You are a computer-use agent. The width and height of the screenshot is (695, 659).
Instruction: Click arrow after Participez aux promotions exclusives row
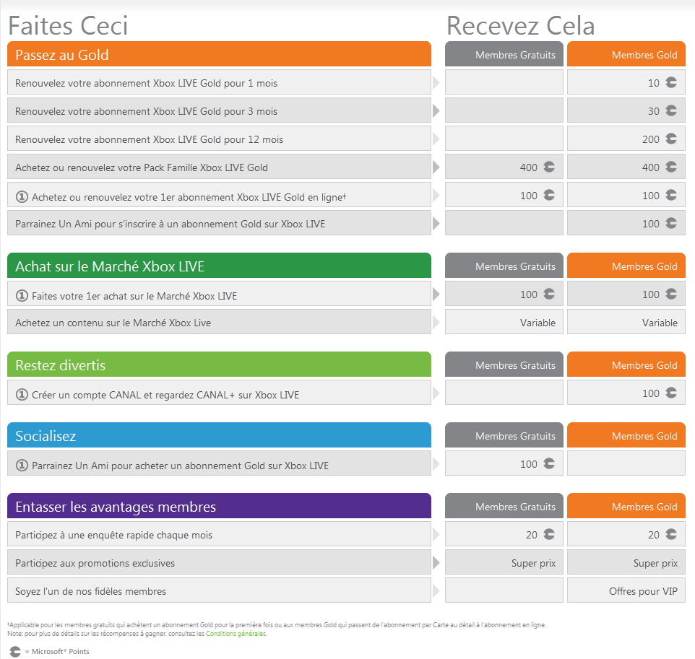click(436, 563)
